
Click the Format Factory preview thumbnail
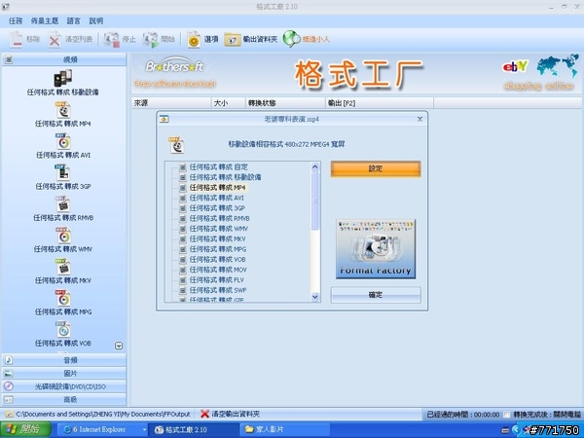click(x=376, y=249)
